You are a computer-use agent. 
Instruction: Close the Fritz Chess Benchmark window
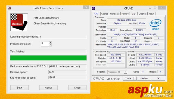[86, 7]
